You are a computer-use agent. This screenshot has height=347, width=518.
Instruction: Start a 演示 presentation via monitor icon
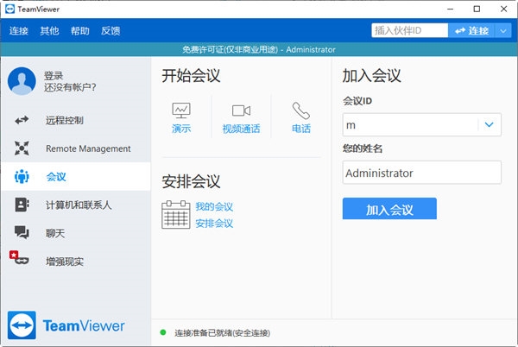[181, 110]
